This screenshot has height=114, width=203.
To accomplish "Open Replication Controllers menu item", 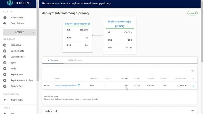I will click(22, 80).
